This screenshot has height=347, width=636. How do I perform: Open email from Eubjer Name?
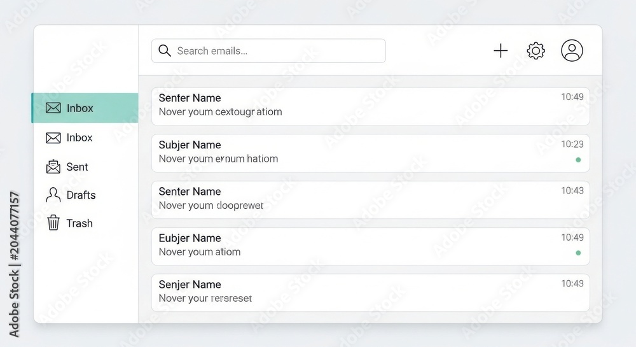pyautogui.click(x=370, y=246)
